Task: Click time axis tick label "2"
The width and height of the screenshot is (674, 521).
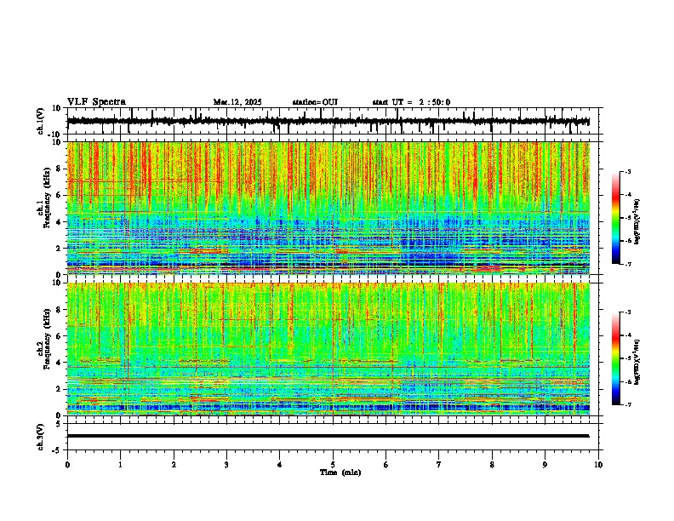Action: pos(174,465)
